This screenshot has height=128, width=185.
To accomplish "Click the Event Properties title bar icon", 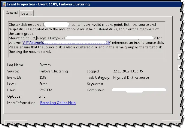I will coord(4,5).
